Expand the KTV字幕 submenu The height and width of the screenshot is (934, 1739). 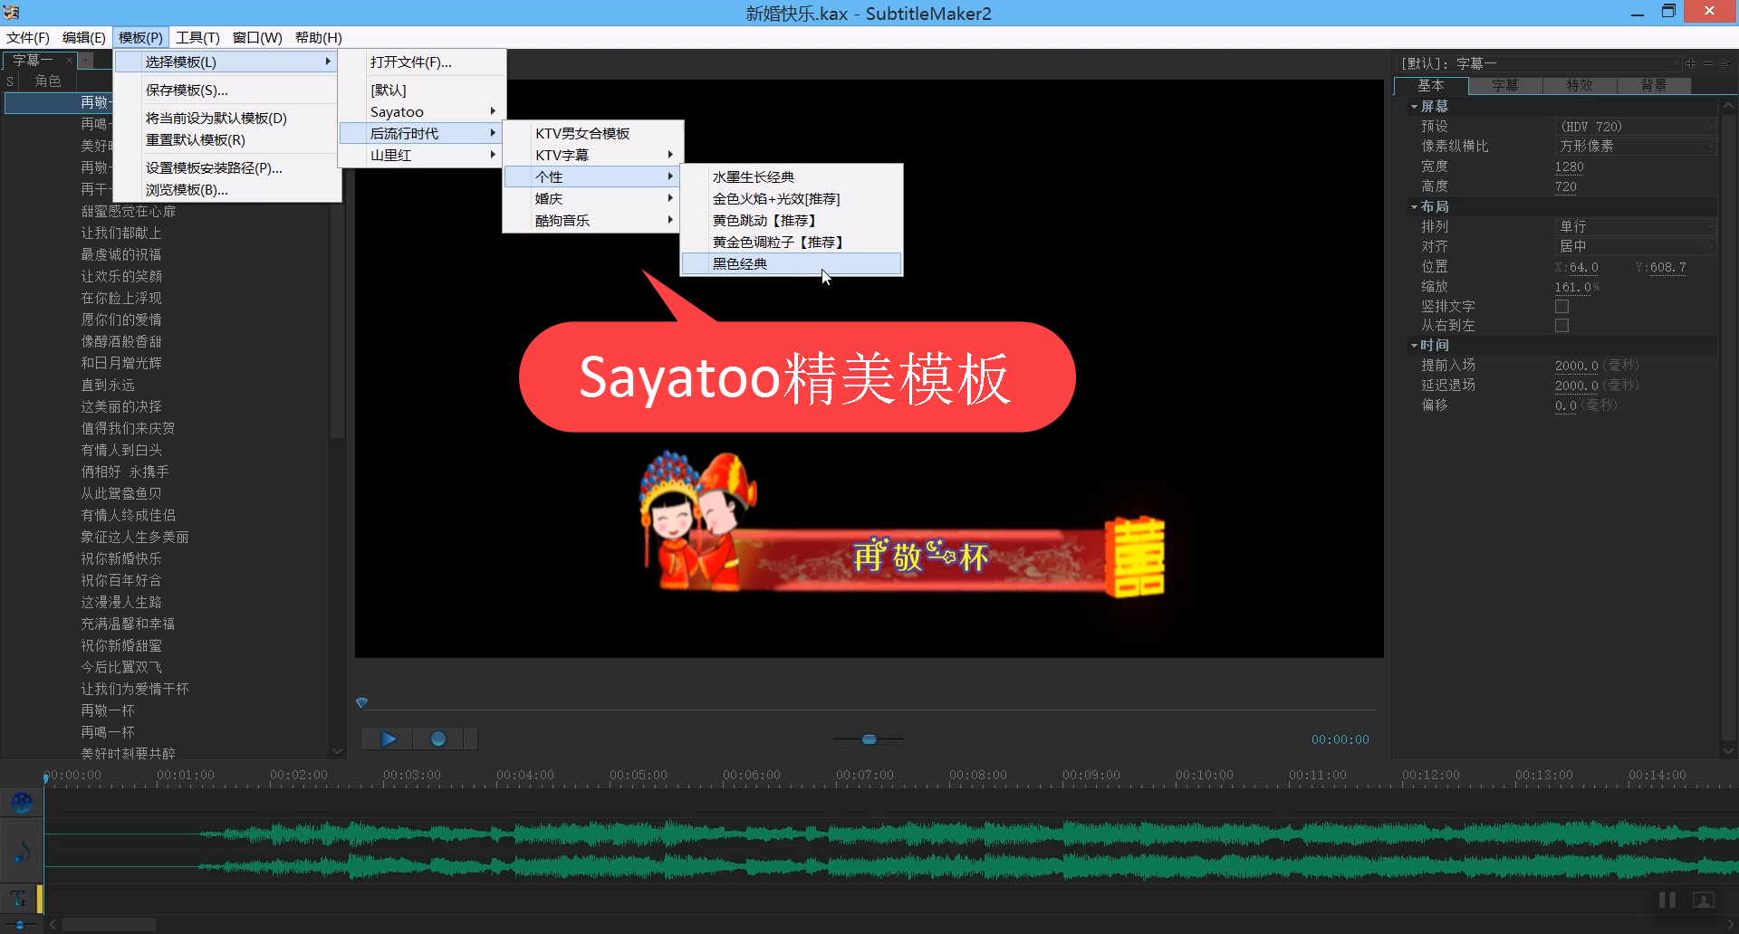tap(591, 156)
